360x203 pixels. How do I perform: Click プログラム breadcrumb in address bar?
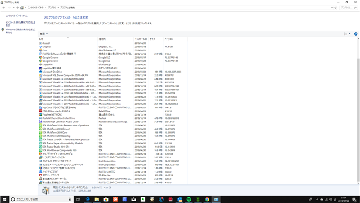(x=52, y=7)
